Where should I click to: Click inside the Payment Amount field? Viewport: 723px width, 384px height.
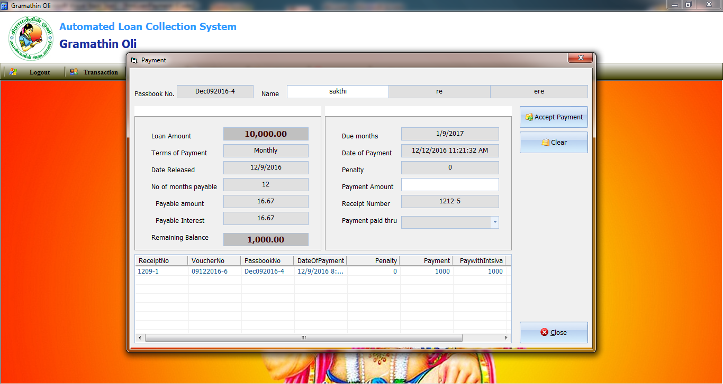point(450,184)
